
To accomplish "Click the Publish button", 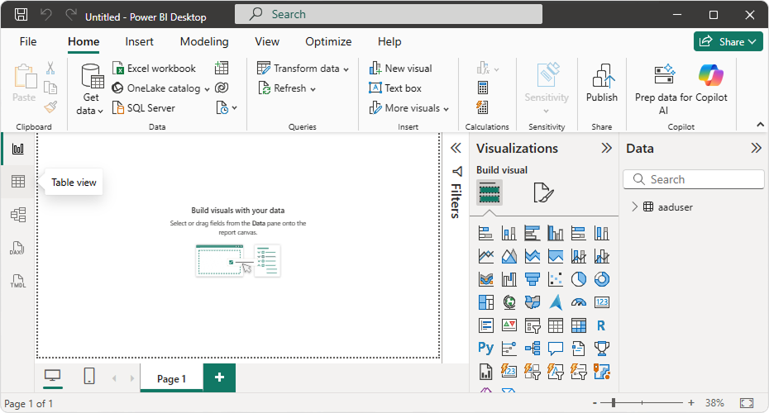I will (x=601, y=85).
